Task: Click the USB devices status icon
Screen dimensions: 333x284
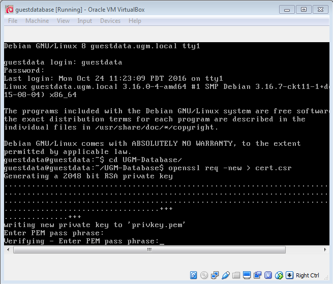Action: [226, 275]
